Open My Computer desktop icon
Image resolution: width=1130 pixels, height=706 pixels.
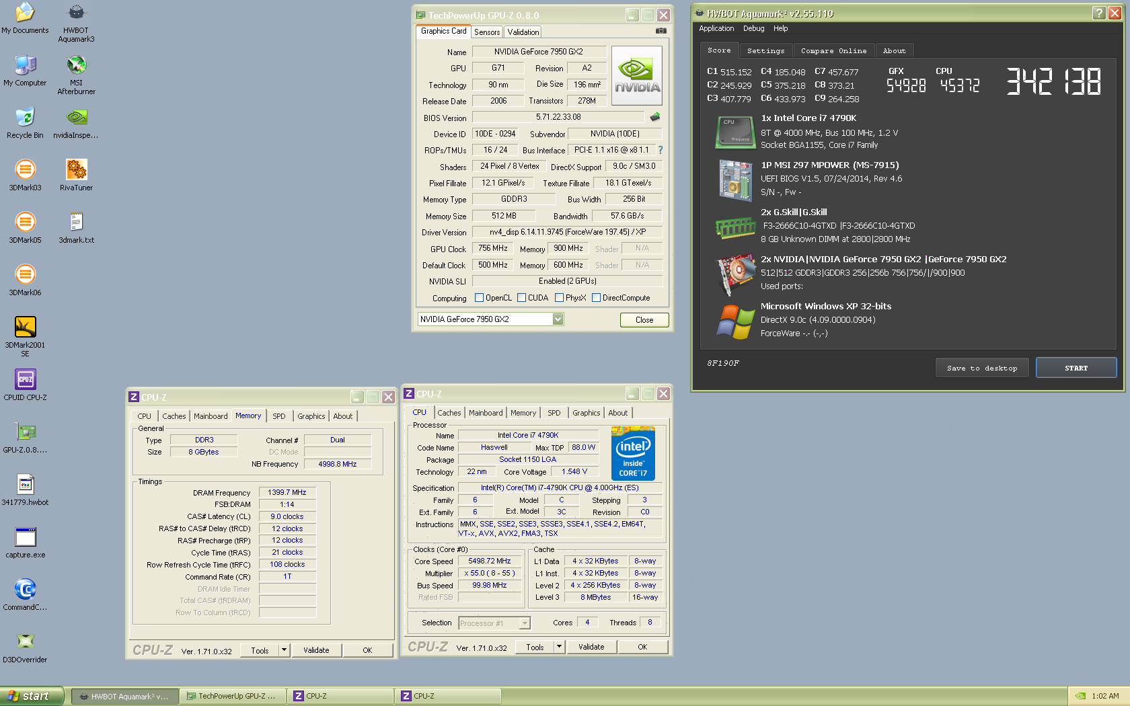point(25,71)
